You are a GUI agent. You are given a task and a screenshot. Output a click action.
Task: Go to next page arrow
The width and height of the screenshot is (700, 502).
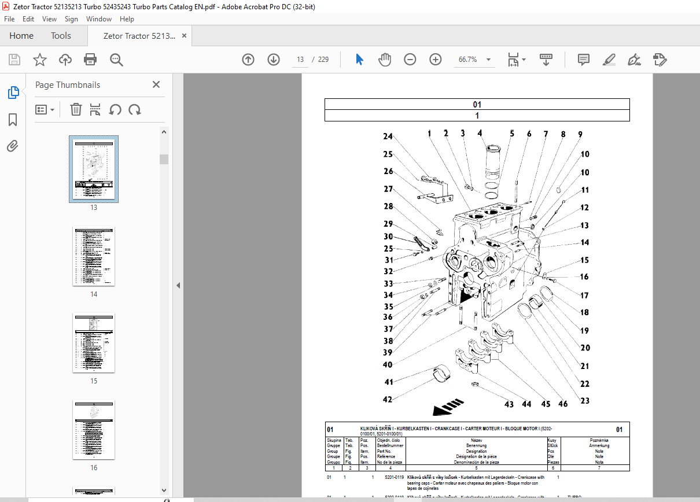274,60
